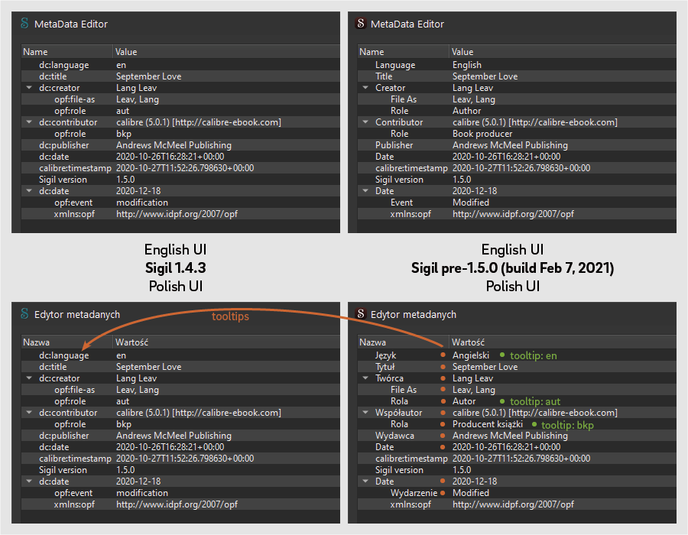Select the Język row
This screenshot has height=535, width=688.
pos(517,355)
